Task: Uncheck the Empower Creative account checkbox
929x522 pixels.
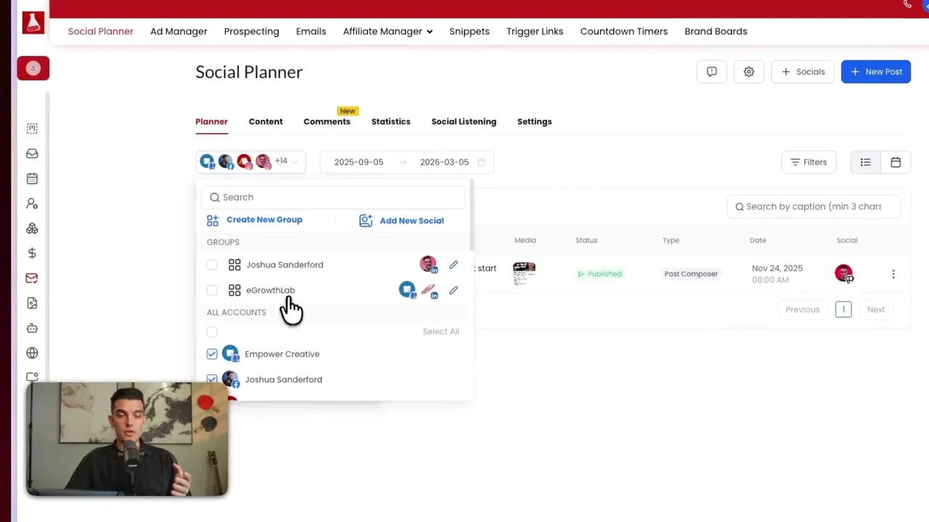Action: tap(212, 354)
